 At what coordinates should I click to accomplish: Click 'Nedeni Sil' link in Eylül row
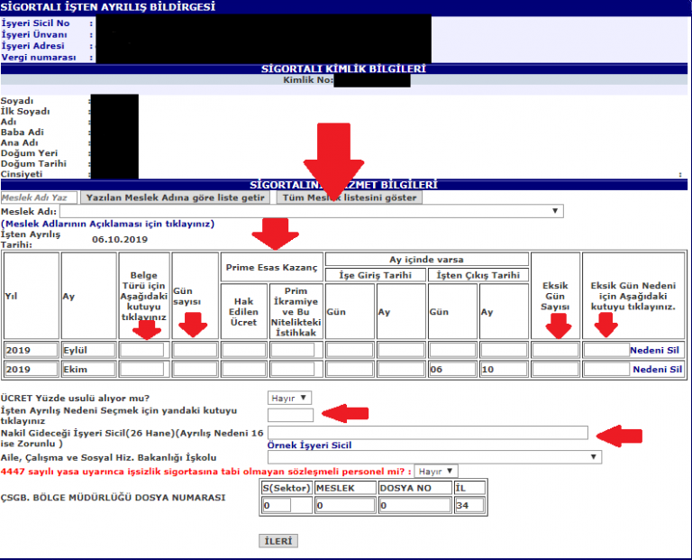[x=657, y=350]
